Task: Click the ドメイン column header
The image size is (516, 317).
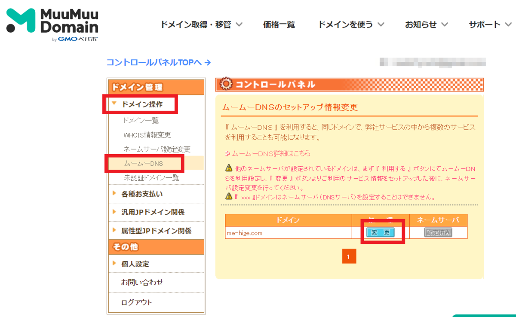Action: click(288, 220)
